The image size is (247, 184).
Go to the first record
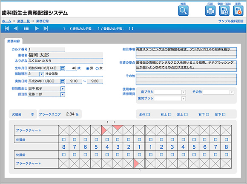(x=7, y=28)
